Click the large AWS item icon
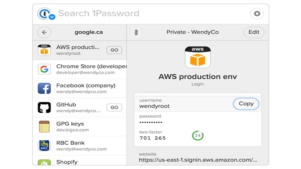Screen dimensions: 301x169 click(198, 57)
